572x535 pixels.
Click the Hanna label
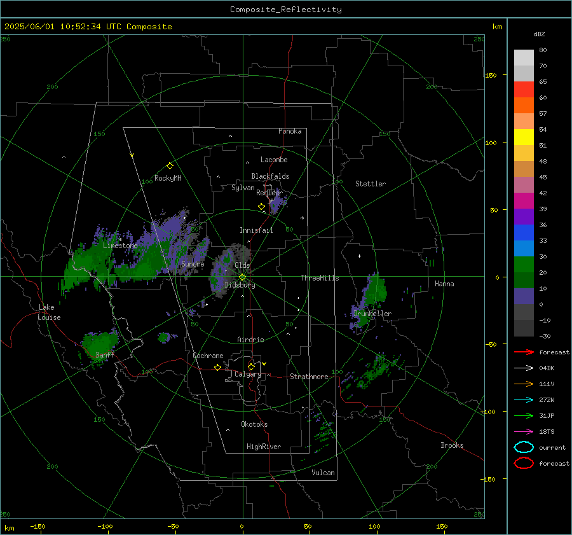[x=444, y=284]
